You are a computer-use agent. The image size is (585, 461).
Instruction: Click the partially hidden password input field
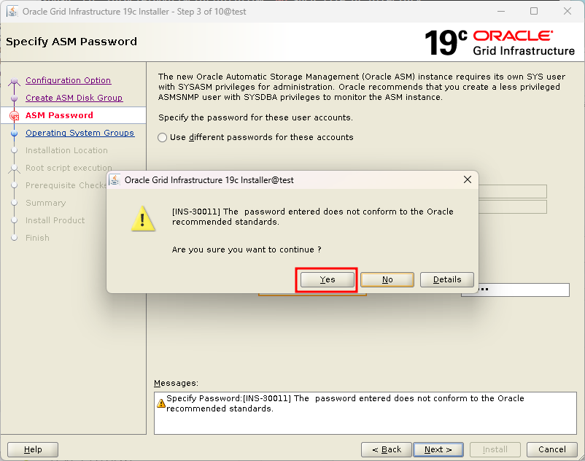522,290
